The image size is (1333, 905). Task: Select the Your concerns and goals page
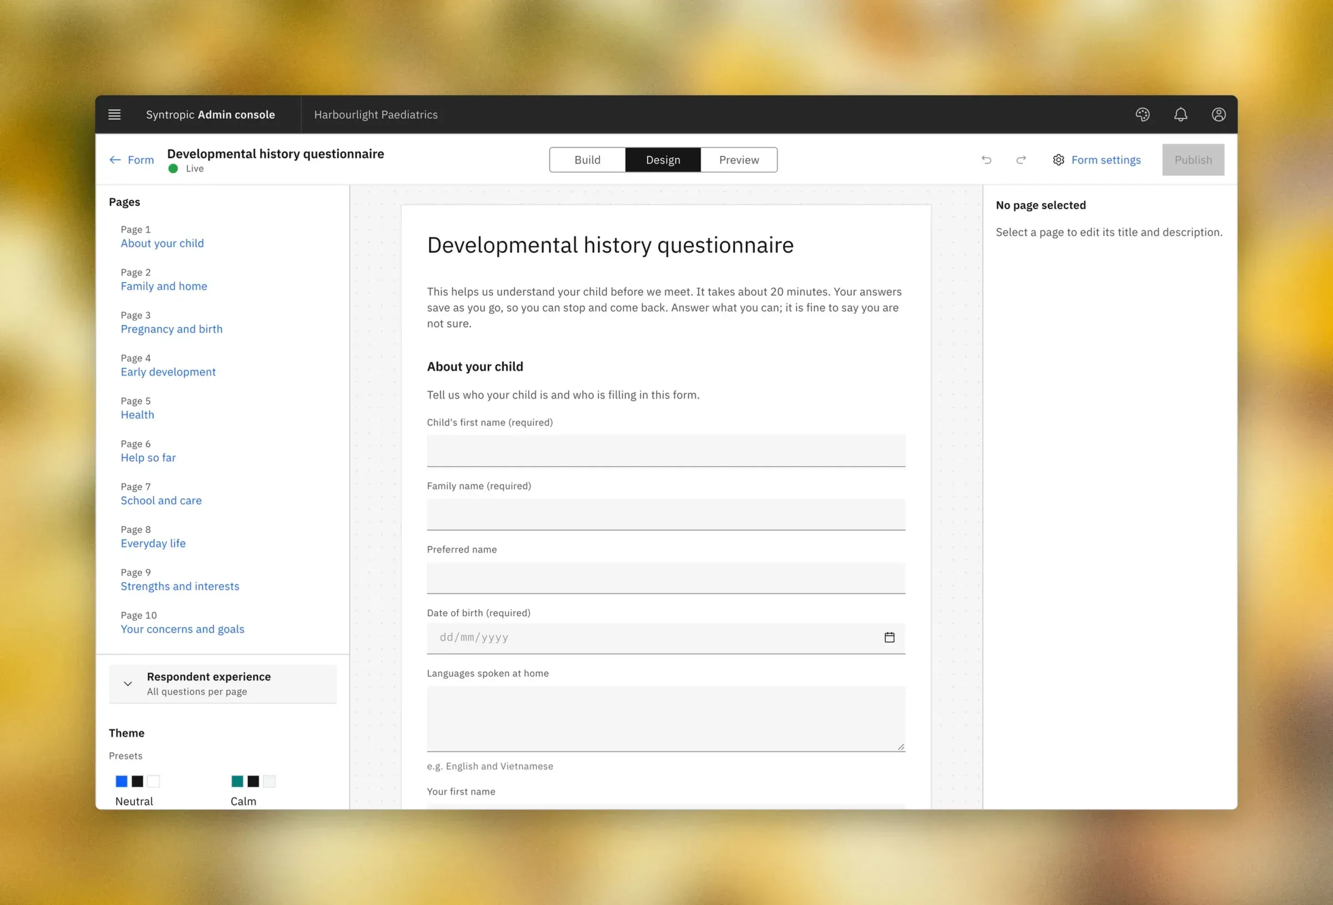pyautogui.click(x=182, y=629)
